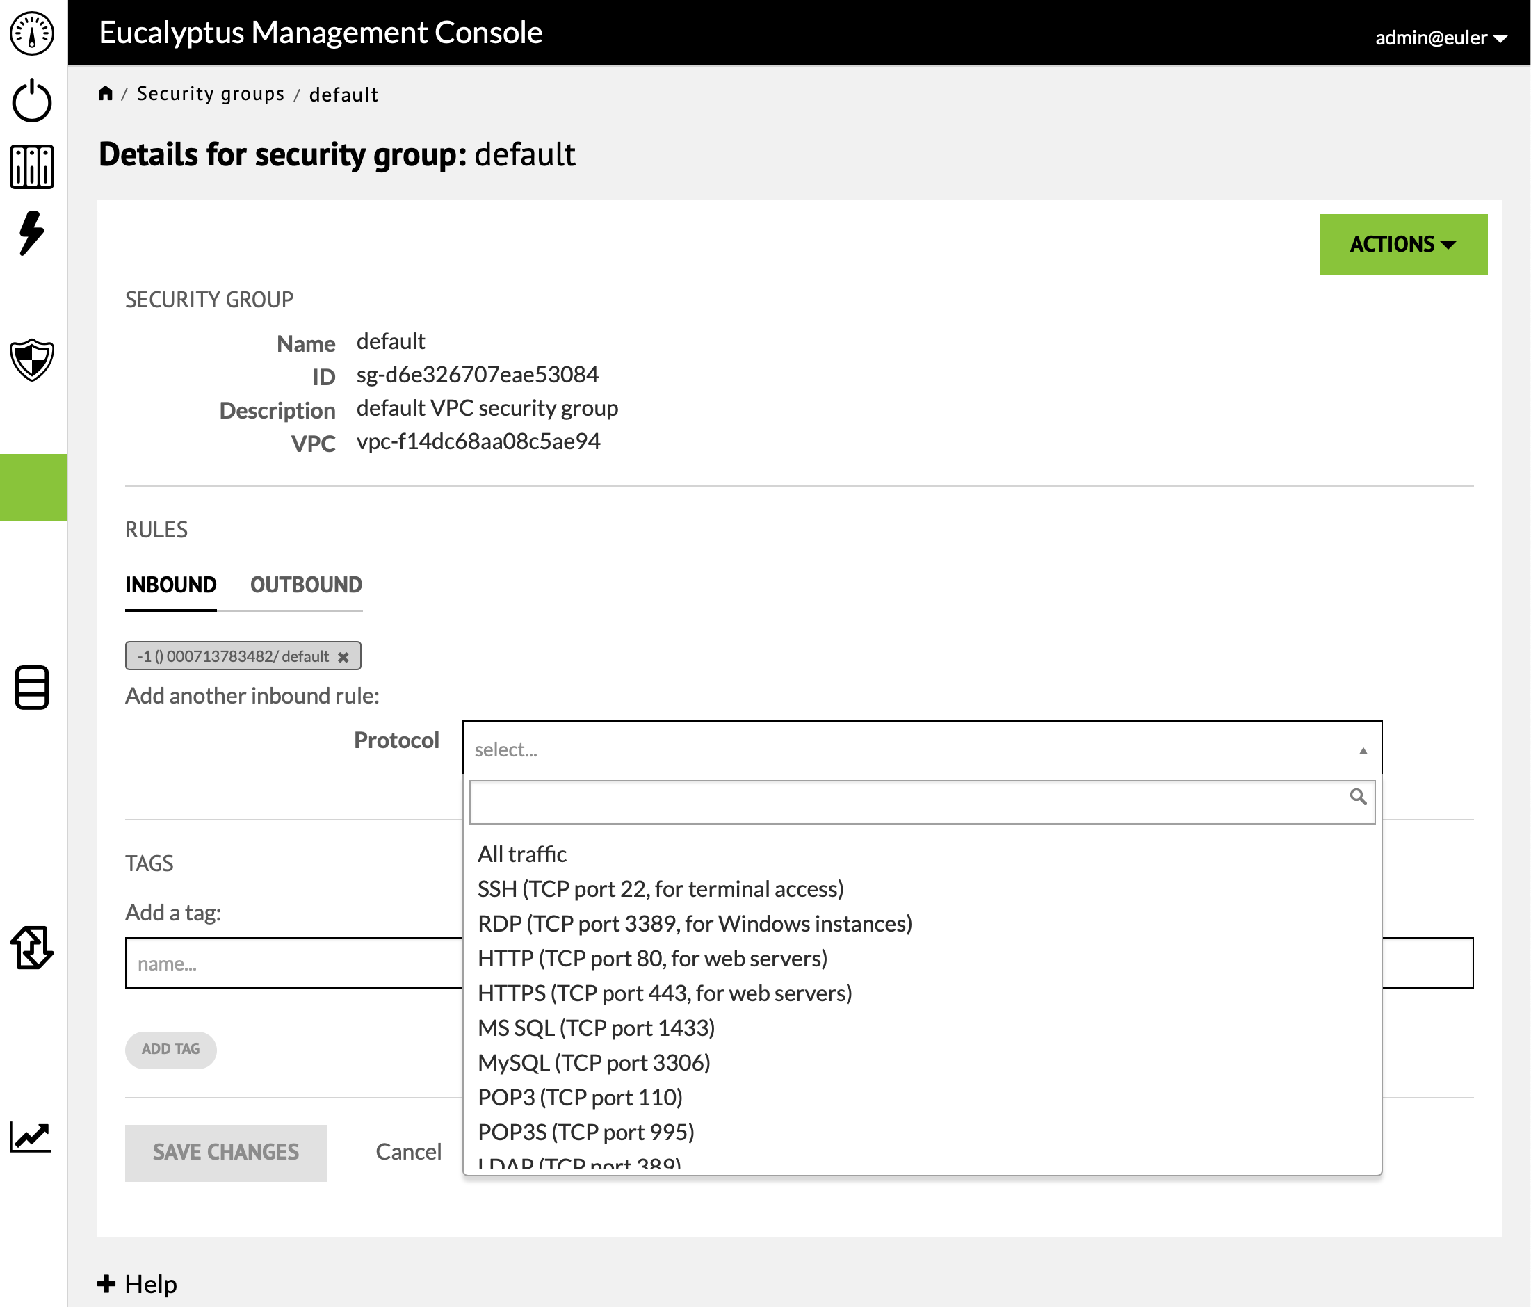Go to home via breadcrumb house icon
Viewport: 1531px width, 1307px height.
106,93
